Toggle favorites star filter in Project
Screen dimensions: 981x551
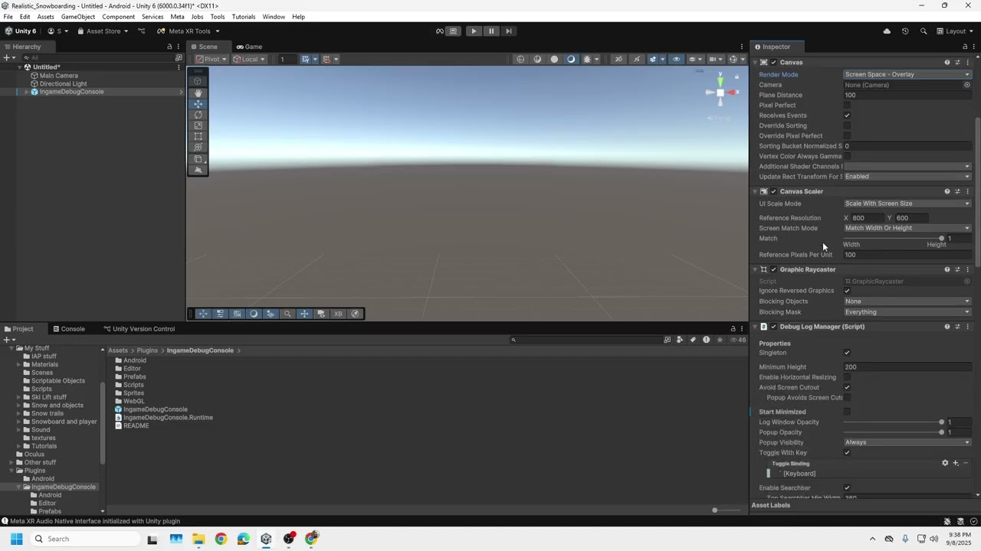click(x=720, y=340)
